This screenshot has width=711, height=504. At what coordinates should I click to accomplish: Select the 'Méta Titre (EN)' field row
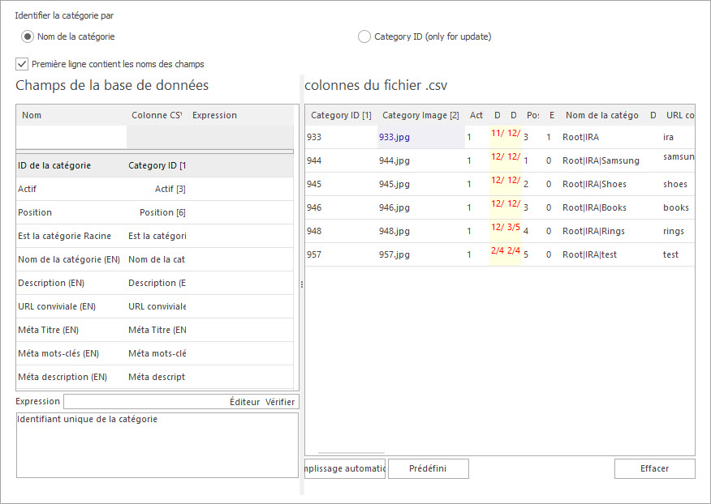click(x=155, y=330)
